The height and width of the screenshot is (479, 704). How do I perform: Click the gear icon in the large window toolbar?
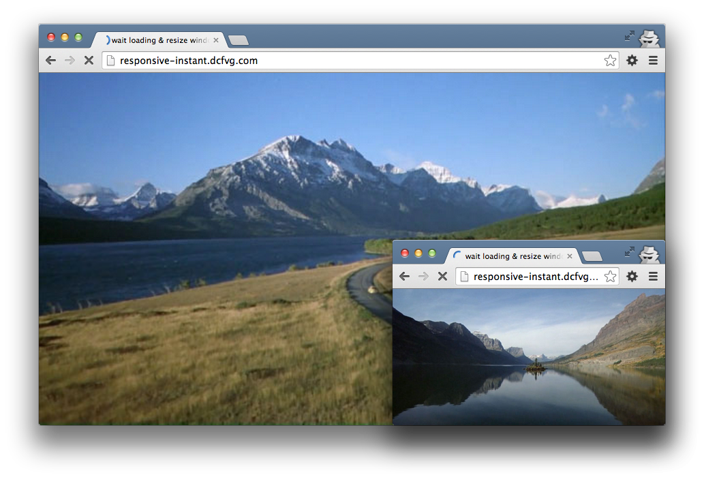tap(632, 61)
